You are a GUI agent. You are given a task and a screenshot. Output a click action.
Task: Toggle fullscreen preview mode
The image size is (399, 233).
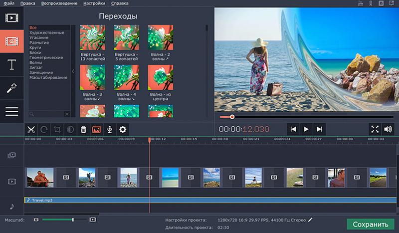point(375,129)
